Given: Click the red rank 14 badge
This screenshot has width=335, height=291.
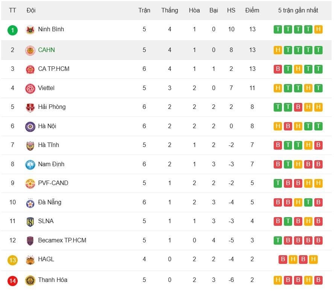Looking at the screenshot, I should point(12,280).
